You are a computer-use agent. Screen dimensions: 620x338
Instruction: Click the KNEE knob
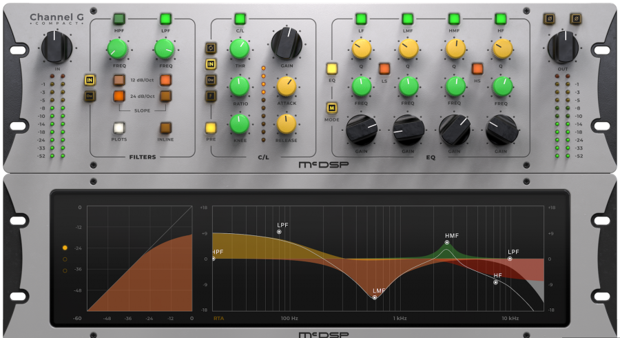[x=240, y=124]
